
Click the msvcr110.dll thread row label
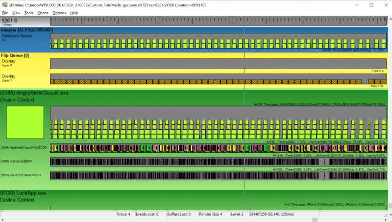[21, 175]
